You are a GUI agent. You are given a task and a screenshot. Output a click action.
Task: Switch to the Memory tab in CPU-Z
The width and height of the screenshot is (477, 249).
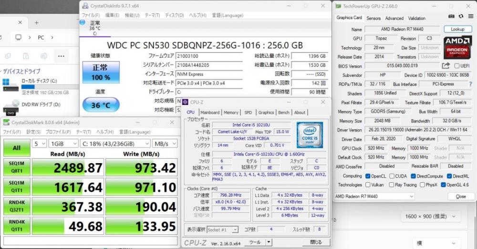231,112
